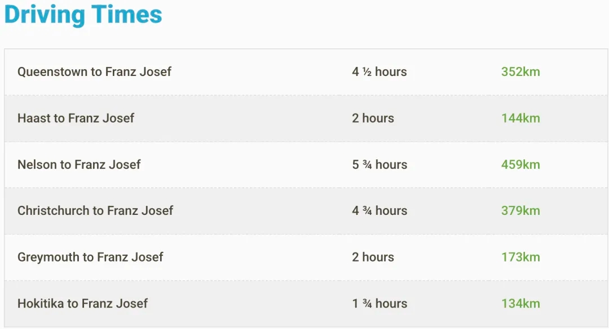Click Christchurch to Franz Josef route
Screen dimensions: 609x329
[95, 210]
